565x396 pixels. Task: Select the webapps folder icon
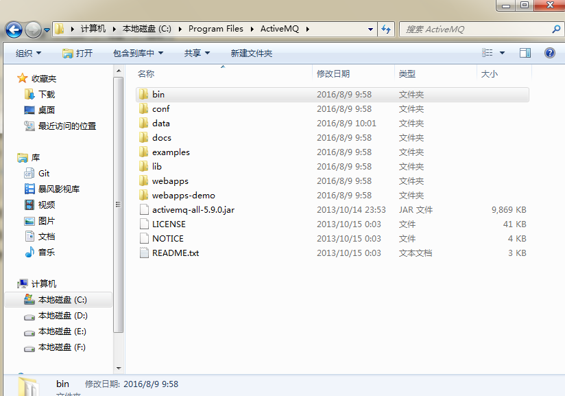[x=144, y=180]
